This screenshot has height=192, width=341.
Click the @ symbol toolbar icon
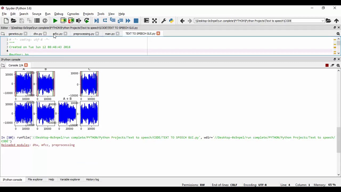[x=45, y=21]
